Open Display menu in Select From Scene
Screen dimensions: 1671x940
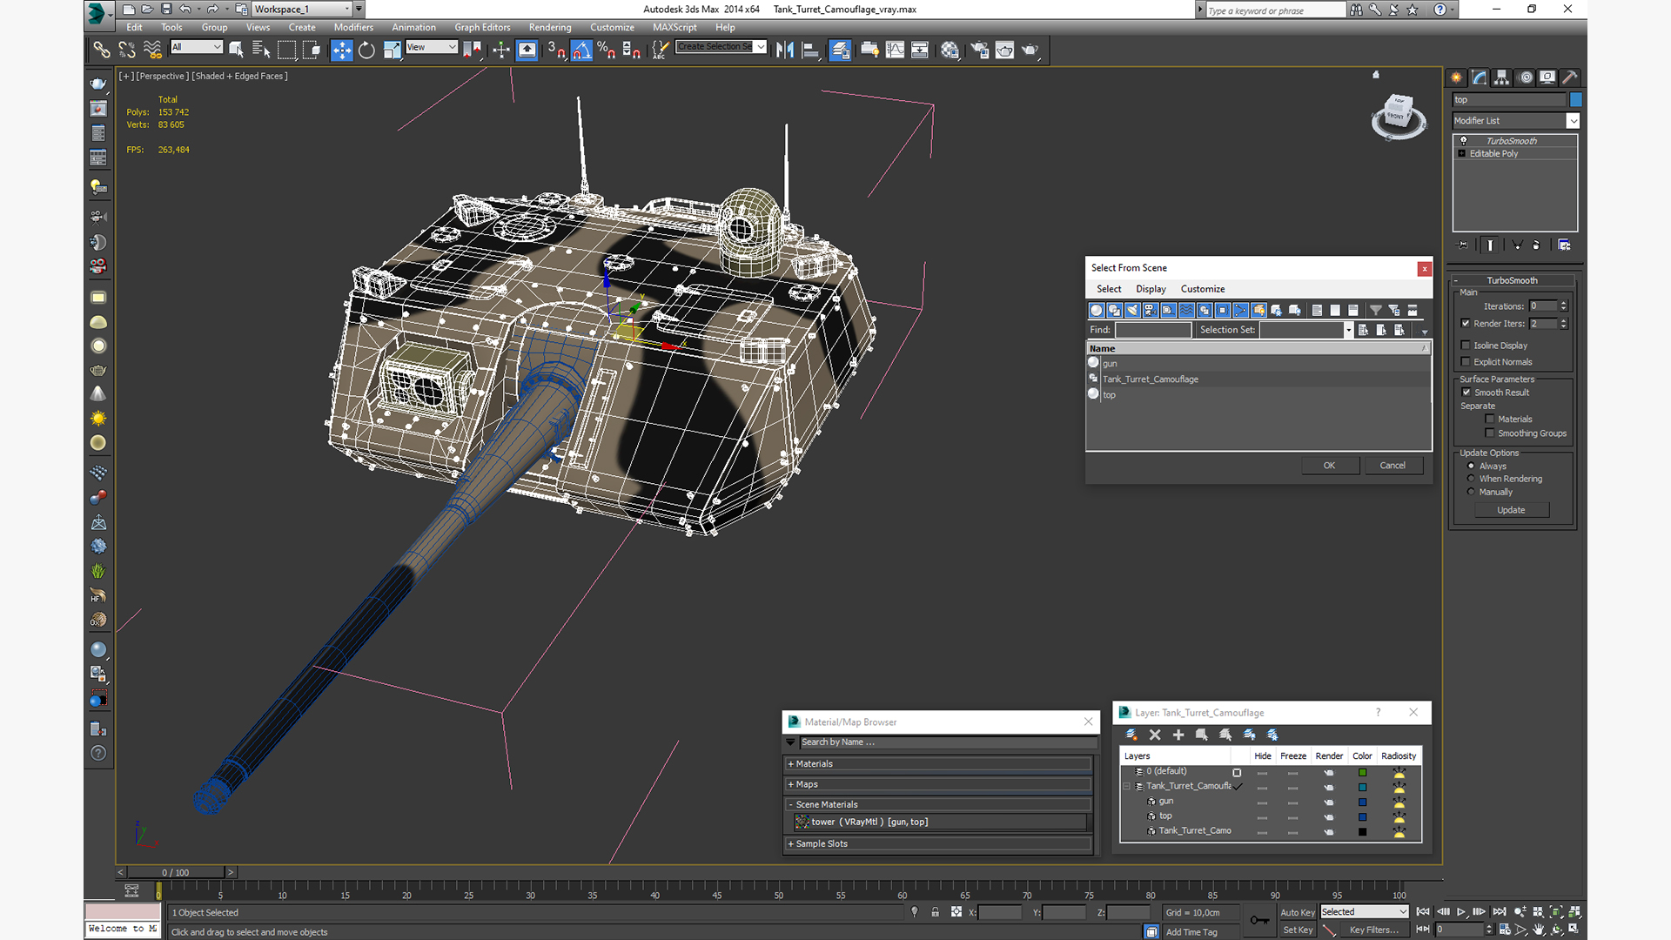click(1151, 289)
